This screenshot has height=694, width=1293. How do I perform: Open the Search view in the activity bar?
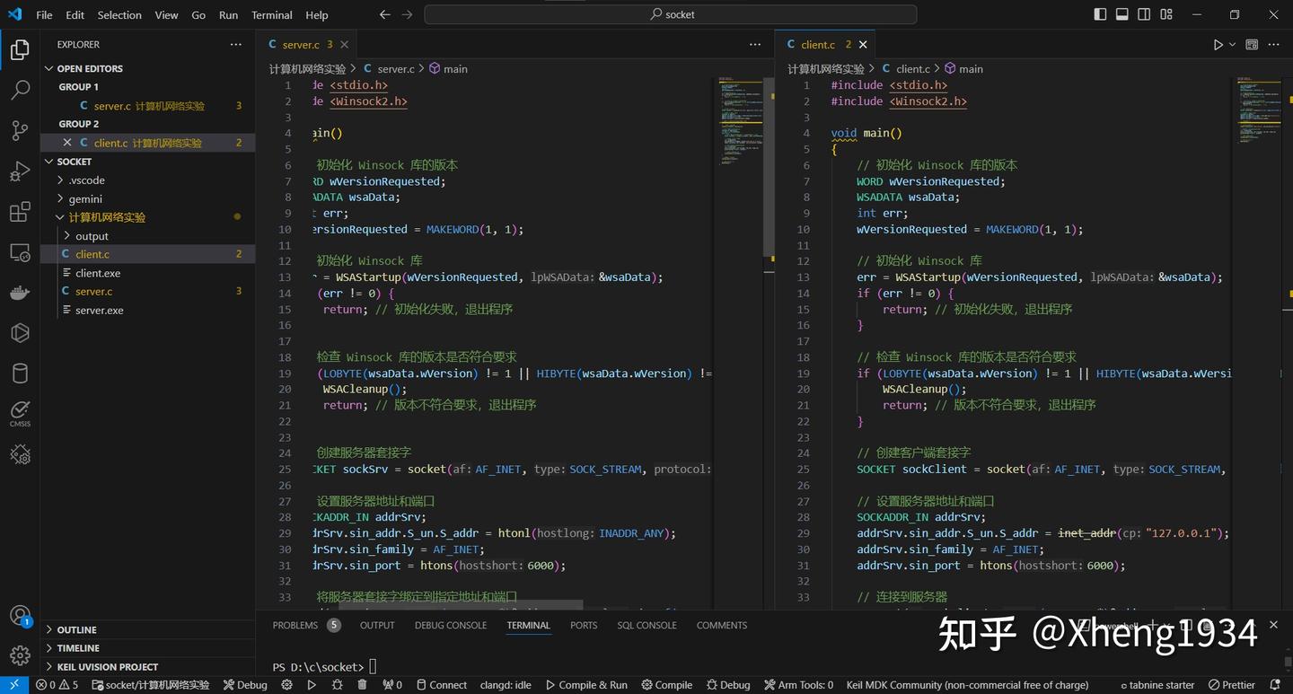point(19,90)
